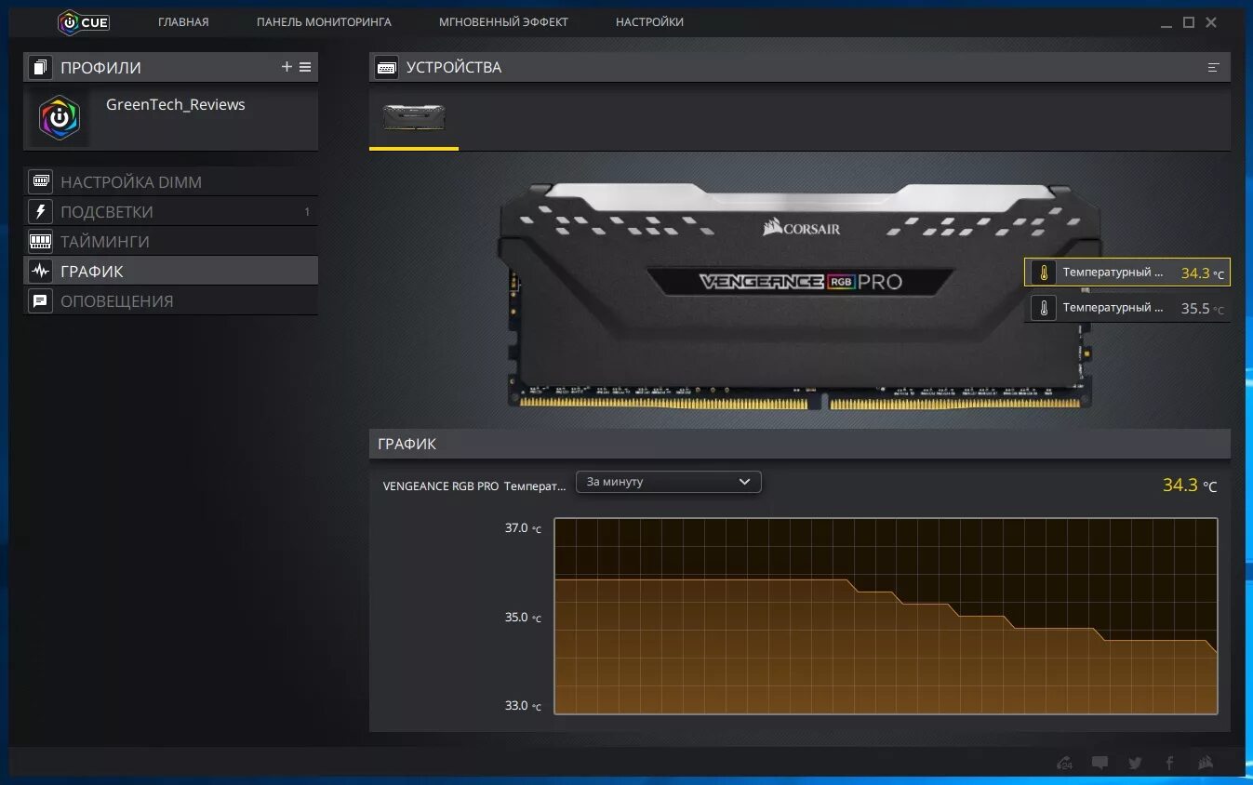This screenshot has width=1253, height=785.
Task: Open the Профили hamburger menu
Action: coord(306,66)
